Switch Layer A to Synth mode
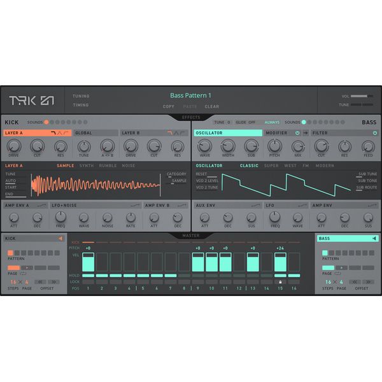 (87, 166)
